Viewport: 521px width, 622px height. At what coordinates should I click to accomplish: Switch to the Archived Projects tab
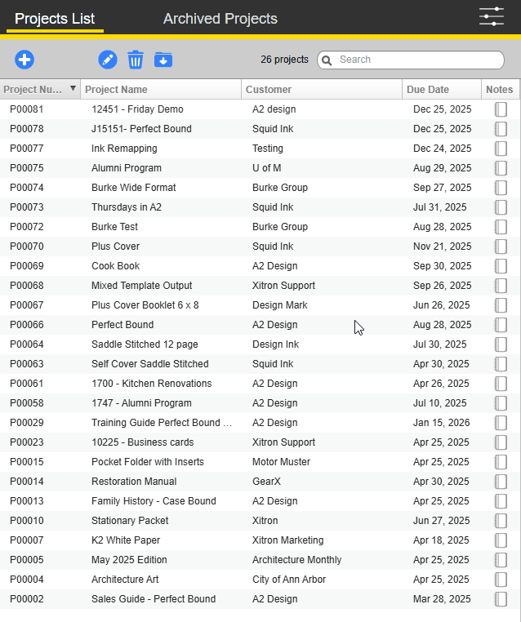[x=220, y=19]
